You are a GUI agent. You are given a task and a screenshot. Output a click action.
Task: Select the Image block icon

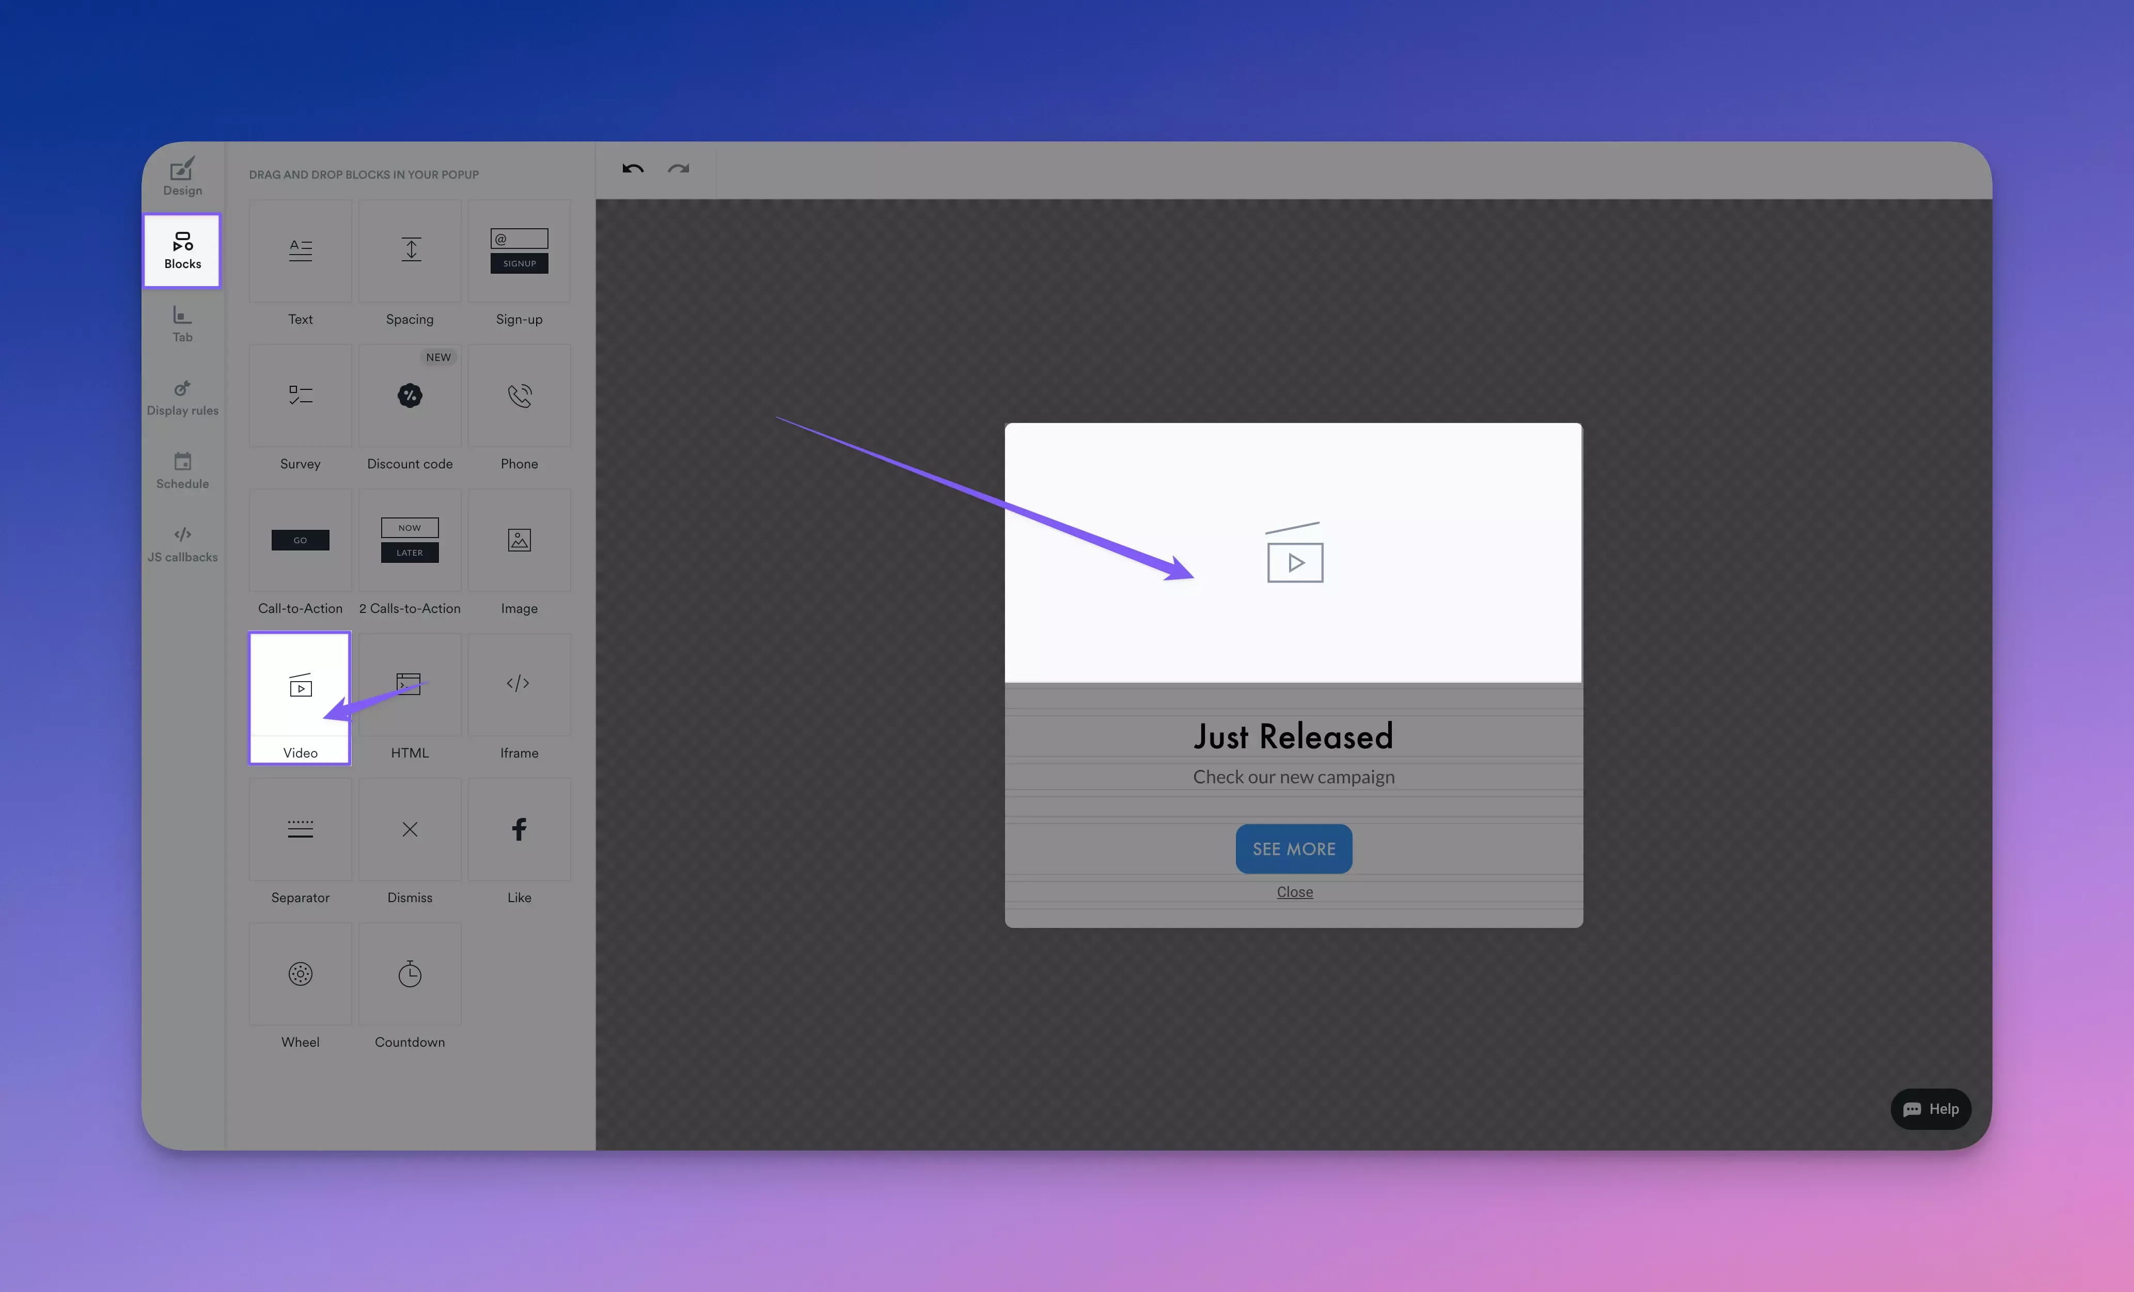coord(519,540)
